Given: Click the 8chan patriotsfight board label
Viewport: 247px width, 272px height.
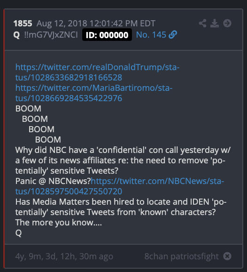Looking at the screenshot, I should pyautogui.click(x=182, y=256).
